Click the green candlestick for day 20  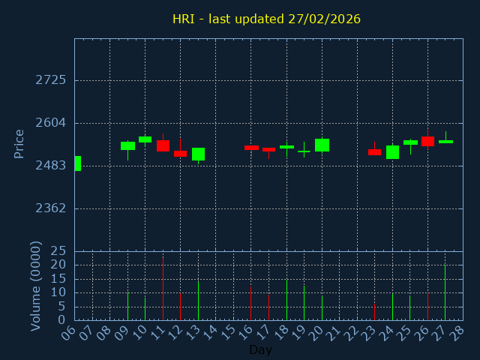point(322,145)
